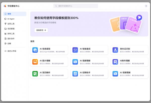Viewport: 151px width, 103px height.
Task: Open the AI附件理解 template icon
Action: point(115,62)
